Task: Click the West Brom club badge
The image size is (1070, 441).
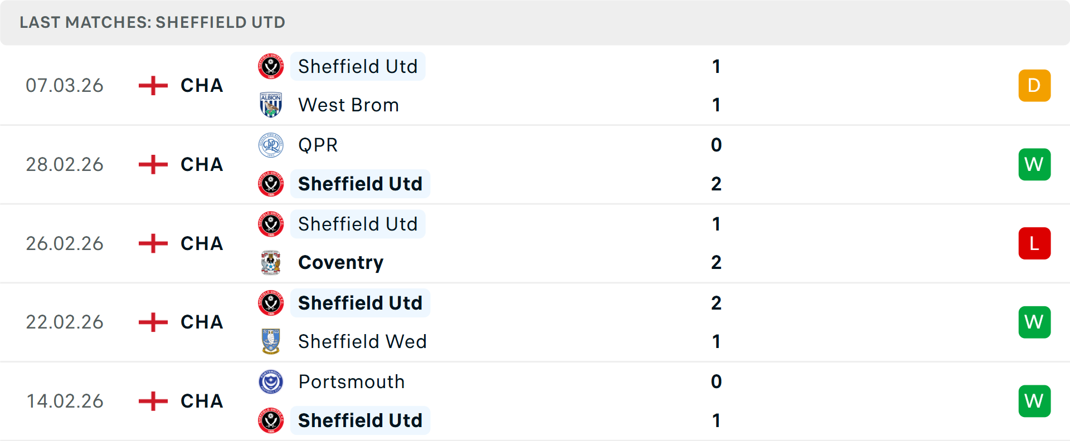Action: 271,105
